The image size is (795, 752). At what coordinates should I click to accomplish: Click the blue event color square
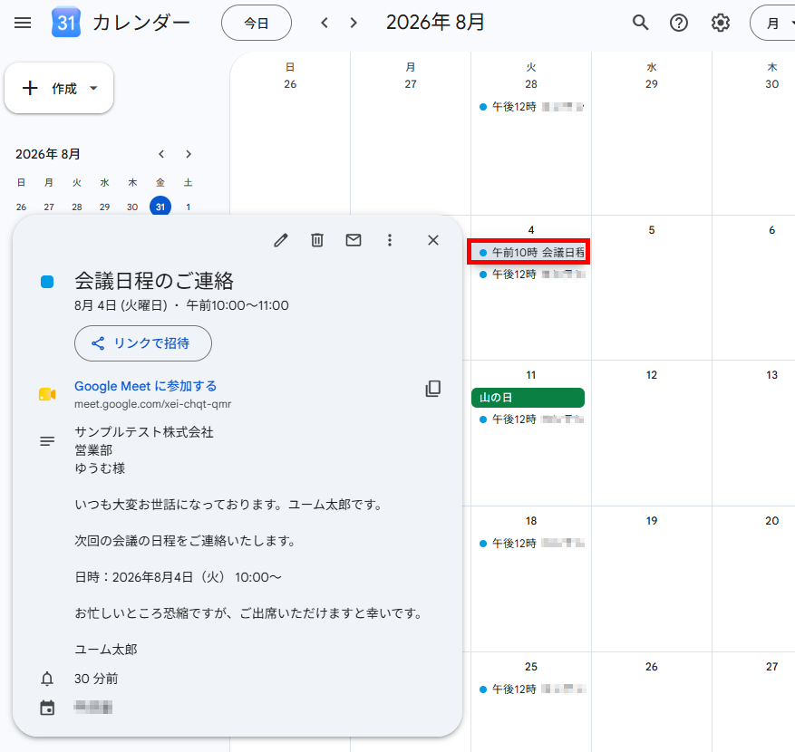coord(47,282)
